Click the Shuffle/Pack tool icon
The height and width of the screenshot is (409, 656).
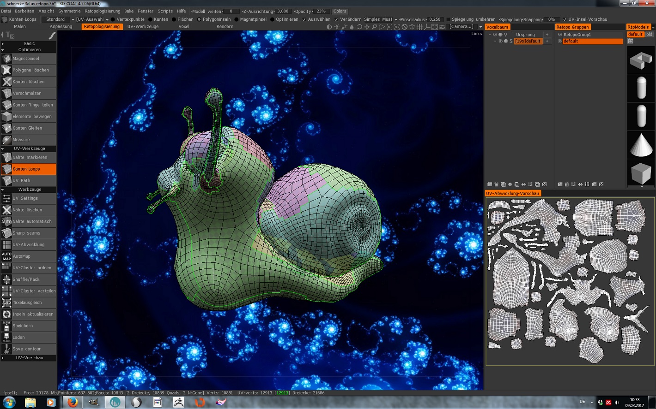point(6,279)
